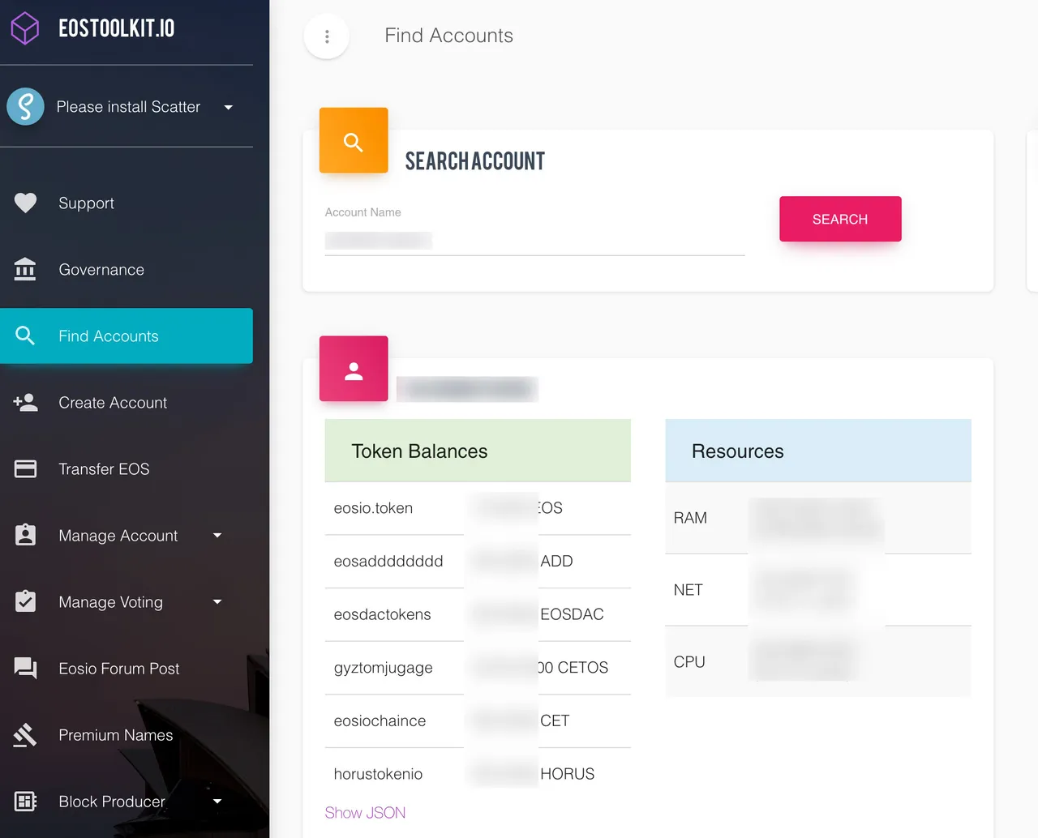Click the HORUS token symbol
1038x838 pixels.
(567, 774)
